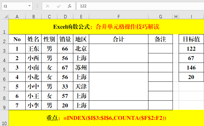The image size is (204, 126).
Task: Click the cell containing '小北'
Action: 33,77
